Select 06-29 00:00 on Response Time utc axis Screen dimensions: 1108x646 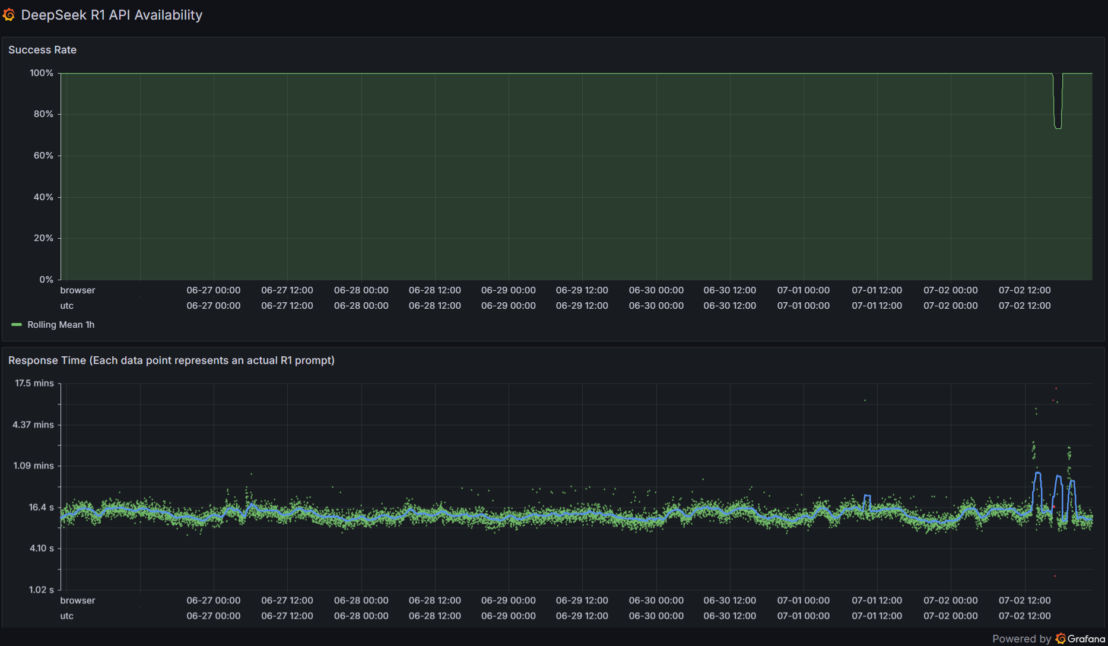[509, 616]
